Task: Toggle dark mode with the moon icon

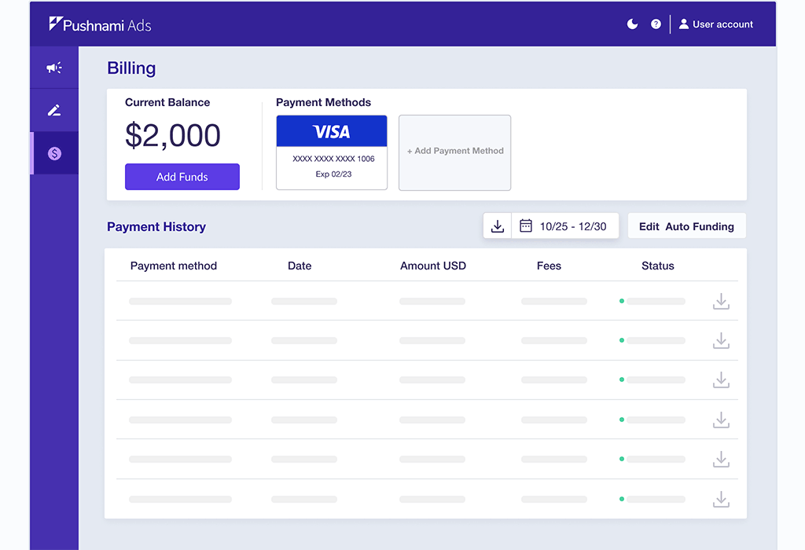Action: [632, 24]
